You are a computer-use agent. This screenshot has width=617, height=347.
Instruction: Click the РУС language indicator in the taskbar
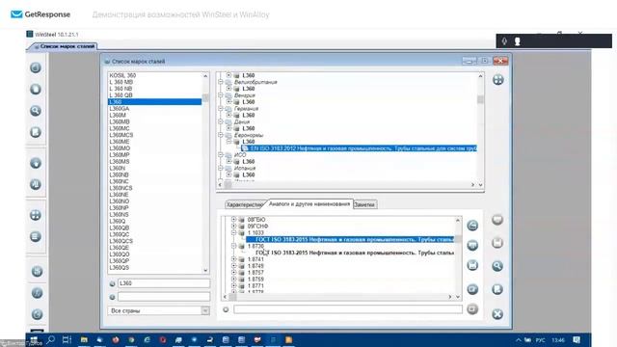[x=541, y=340]
